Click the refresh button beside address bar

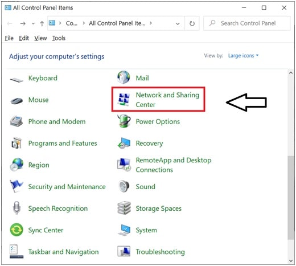point(192,23)
